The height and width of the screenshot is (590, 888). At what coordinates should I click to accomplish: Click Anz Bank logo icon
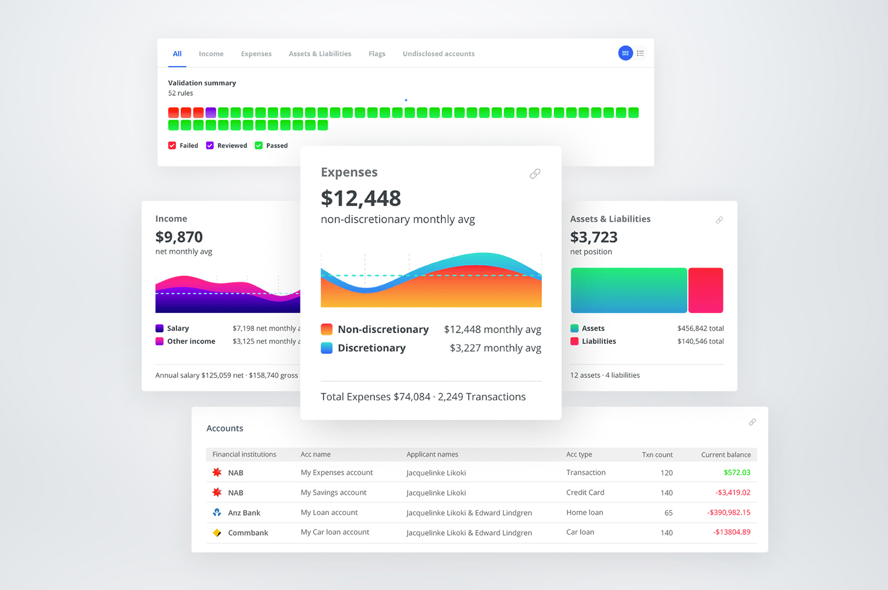(217, 513)
